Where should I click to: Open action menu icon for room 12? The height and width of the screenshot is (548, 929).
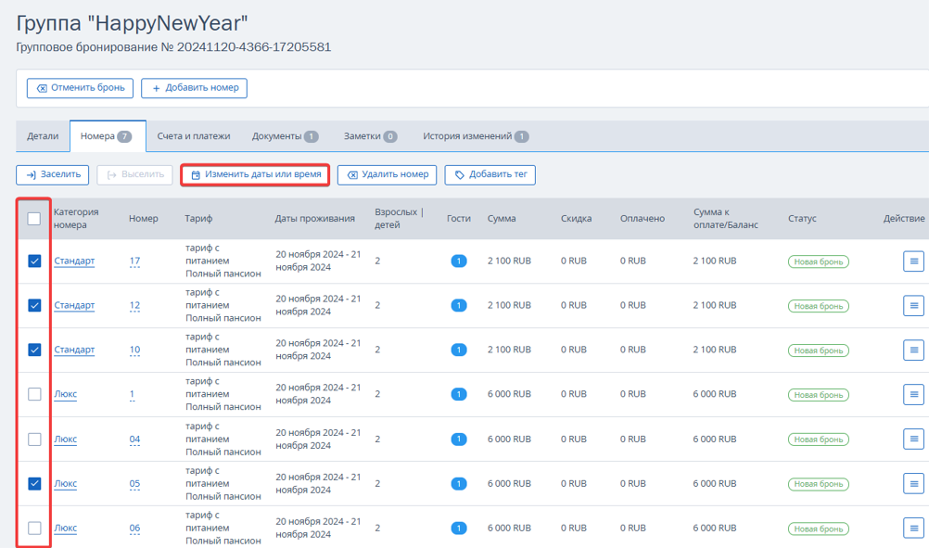913,306
